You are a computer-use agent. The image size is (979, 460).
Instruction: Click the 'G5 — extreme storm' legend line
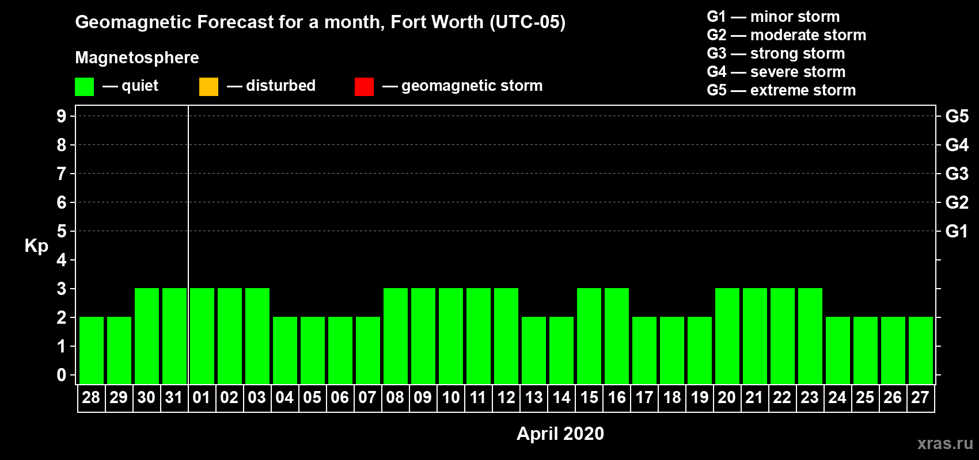pyautogui.click(x=781, y=90)
